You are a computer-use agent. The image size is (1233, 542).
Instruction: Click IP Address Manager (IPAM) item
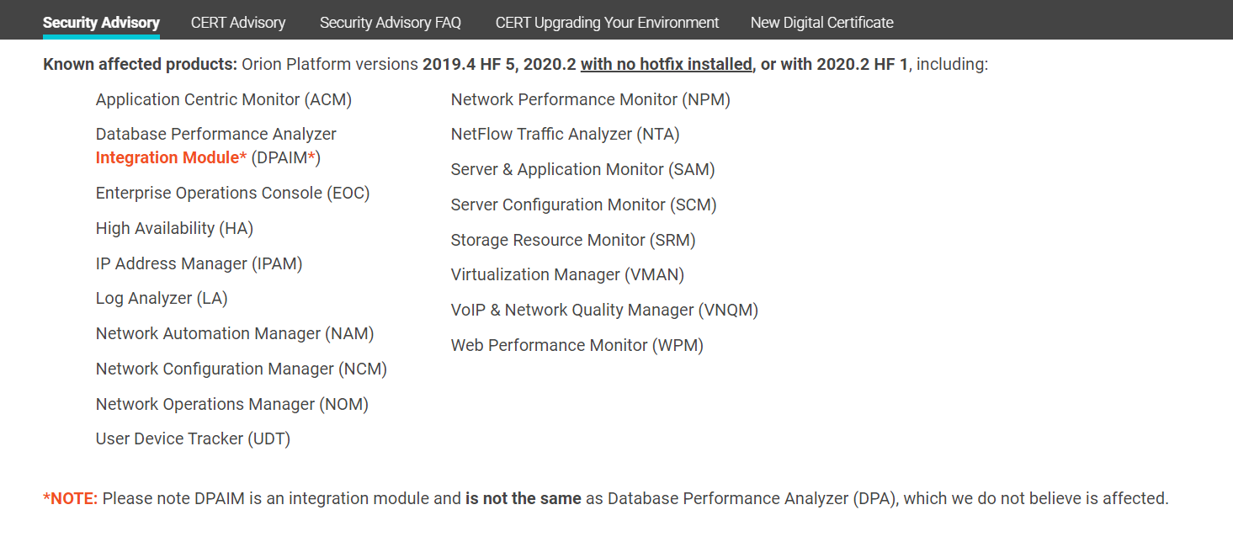(199, 263)
